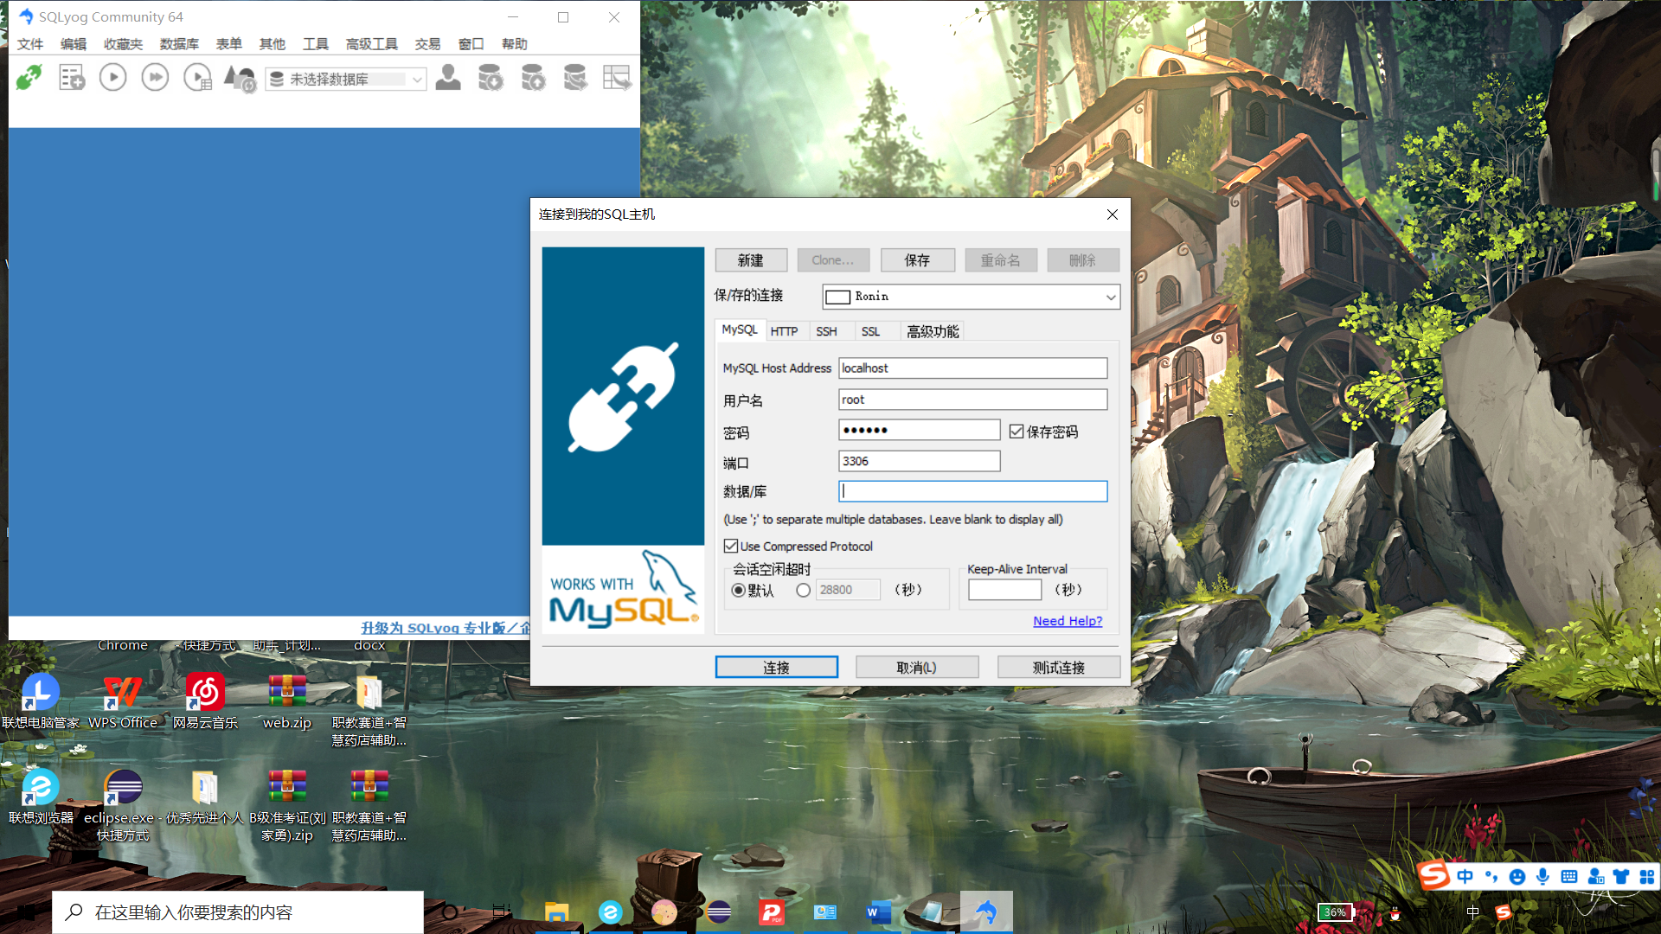Viewport: 1661px width, 934px height.
Task: Click the database export backup icon
Action: (491, 78)
